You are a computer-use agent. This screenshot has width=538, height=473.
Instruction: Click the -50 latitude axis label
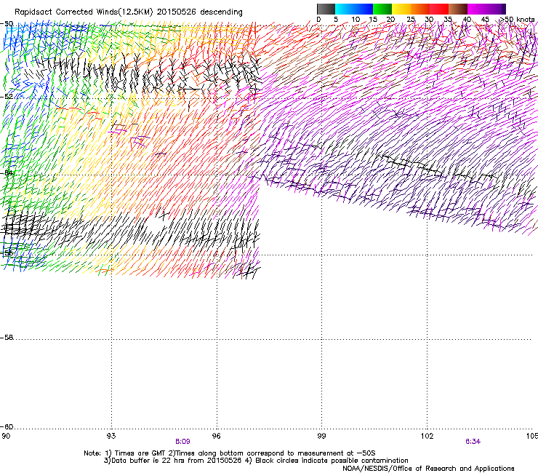coord(7,24)
